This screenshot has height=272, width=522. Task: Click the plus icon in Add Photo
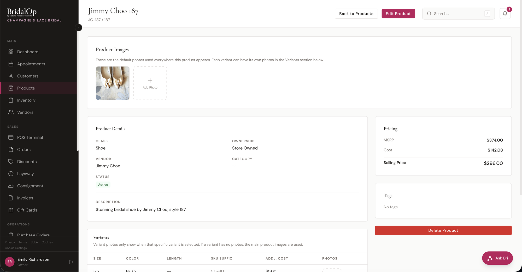(x=150, y=81)
